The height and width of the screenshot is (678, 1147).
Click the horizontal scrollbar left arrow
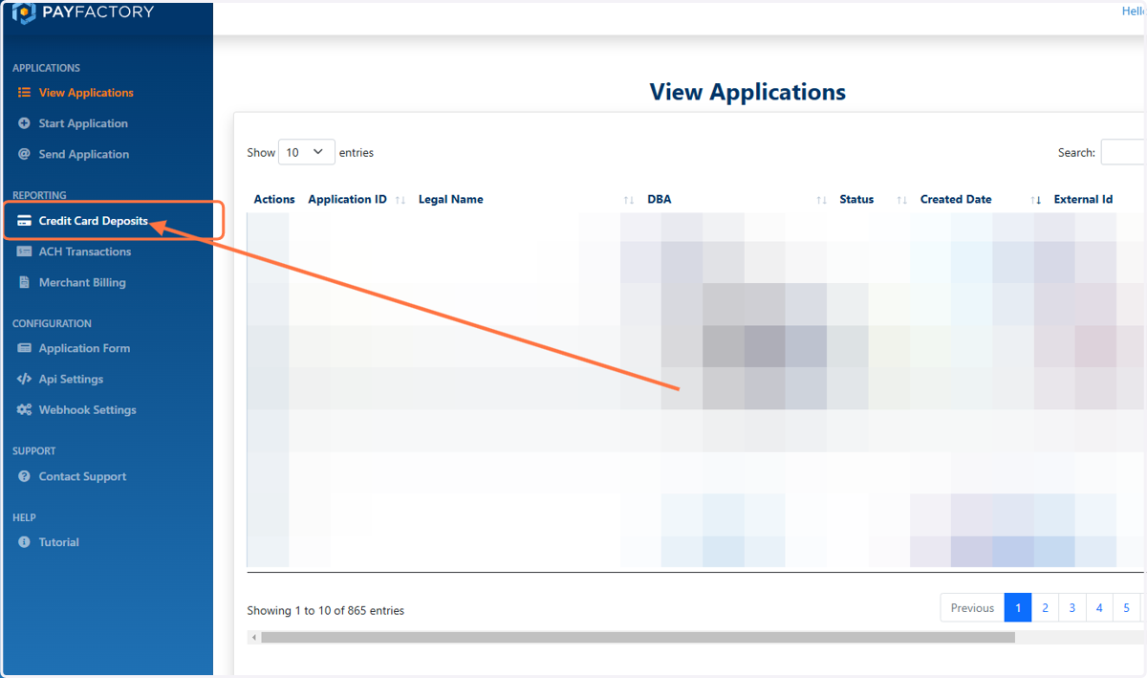pos(253,637)
